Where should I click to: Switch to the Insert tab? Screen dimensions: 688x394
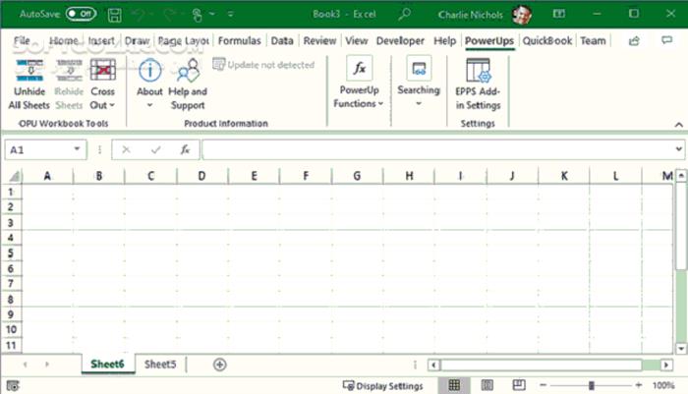(x=101, y=41)
